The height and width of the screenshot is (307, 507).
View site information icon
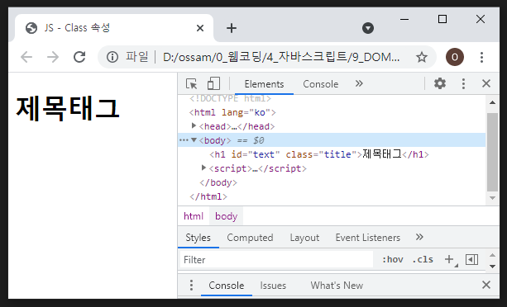pos(112,57)
